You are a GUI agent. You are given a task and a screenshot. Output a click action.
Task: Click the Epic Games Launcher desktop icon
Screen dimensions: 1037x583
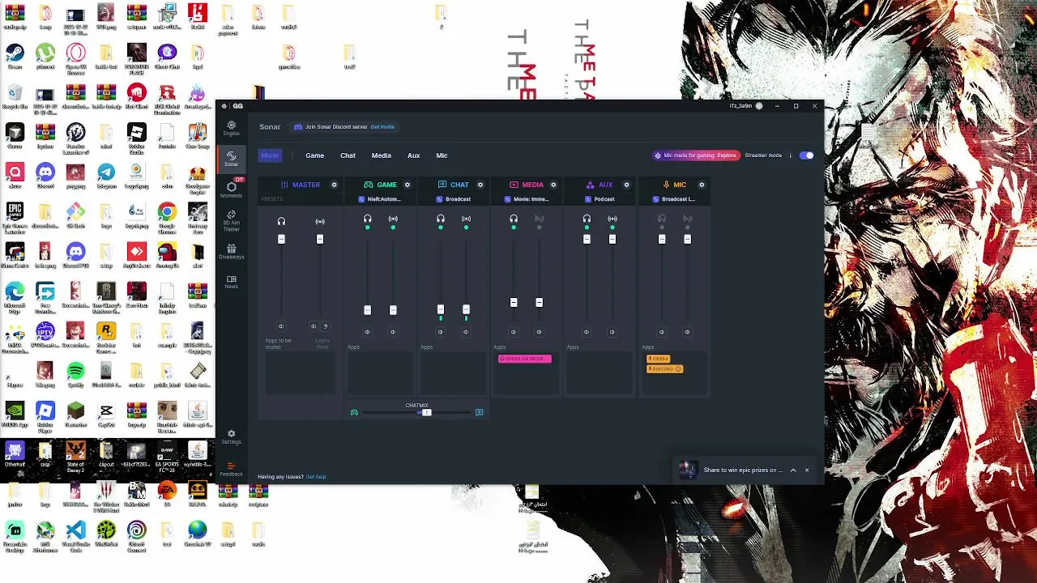[15, 214]
